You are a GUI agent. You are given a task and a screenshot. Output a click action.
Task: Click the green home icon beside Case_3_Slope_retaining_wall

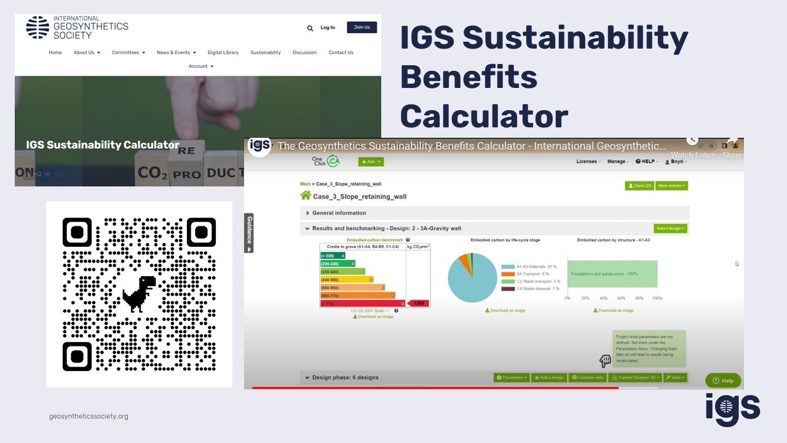(x=306, y=196)
